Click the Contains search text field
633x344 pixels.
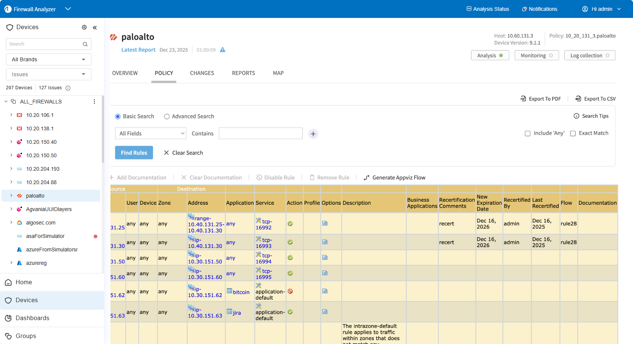click(x=260, y=133)
